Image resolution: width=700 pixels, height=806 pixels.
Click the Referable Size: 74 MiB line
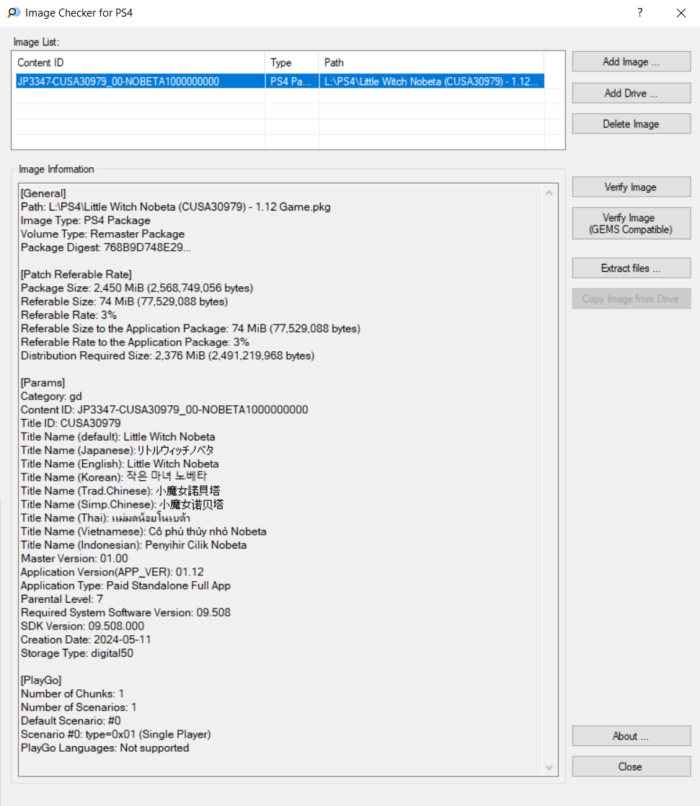click(125, 302)
